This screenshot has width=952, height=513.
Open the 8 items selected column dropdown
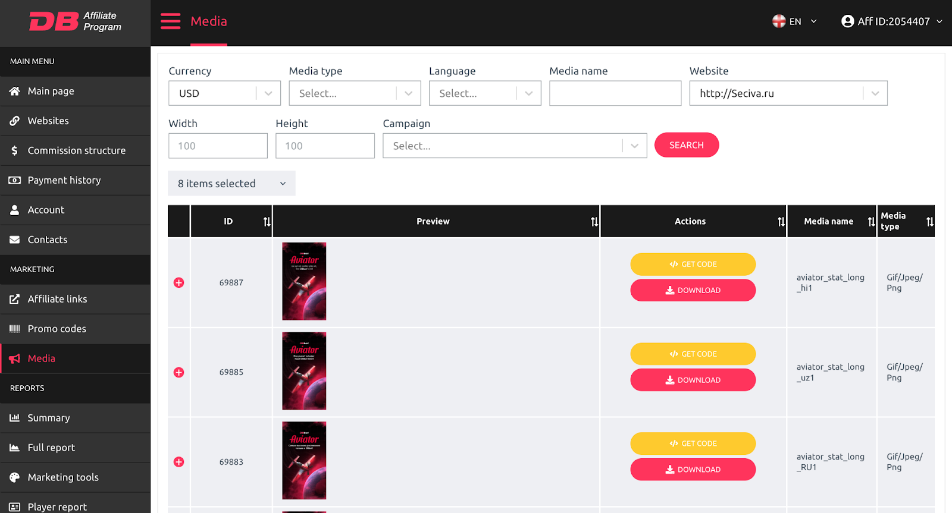[x=231, y=184]
